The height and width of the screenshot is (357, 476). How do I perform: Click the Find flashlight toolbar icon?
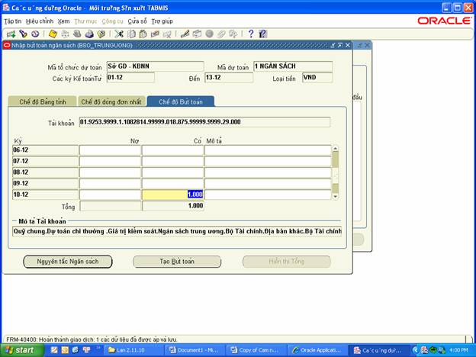pyautogui.click(x=23, y=34)
